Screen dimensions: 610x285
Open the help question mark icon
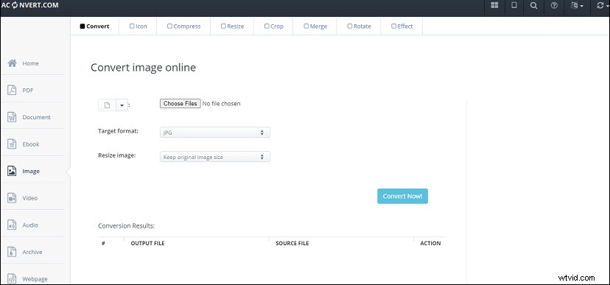point(554,5)
